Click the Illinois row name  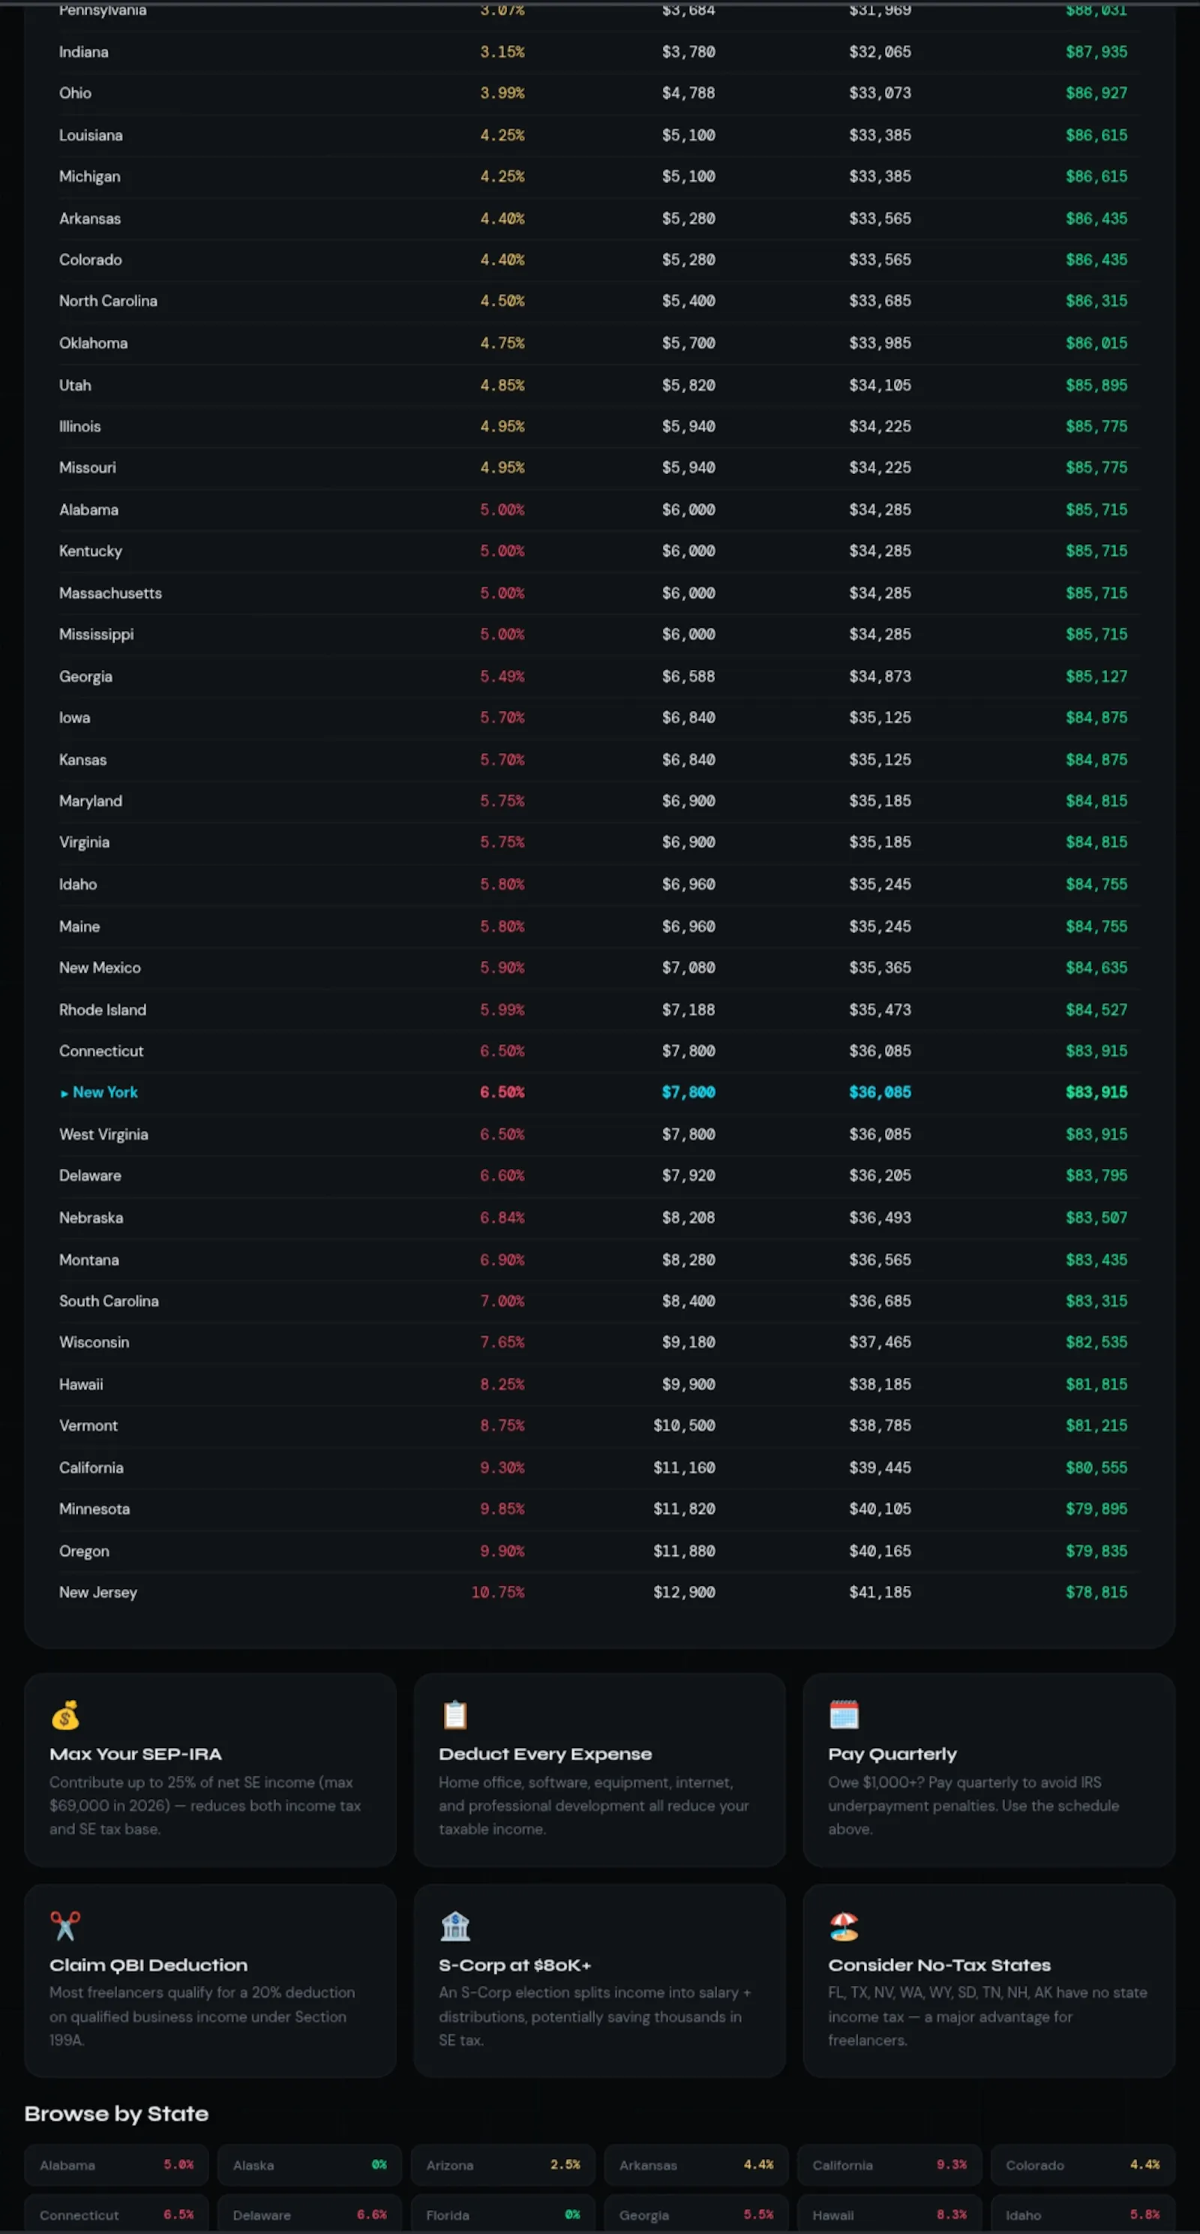(x=79, y=427)
